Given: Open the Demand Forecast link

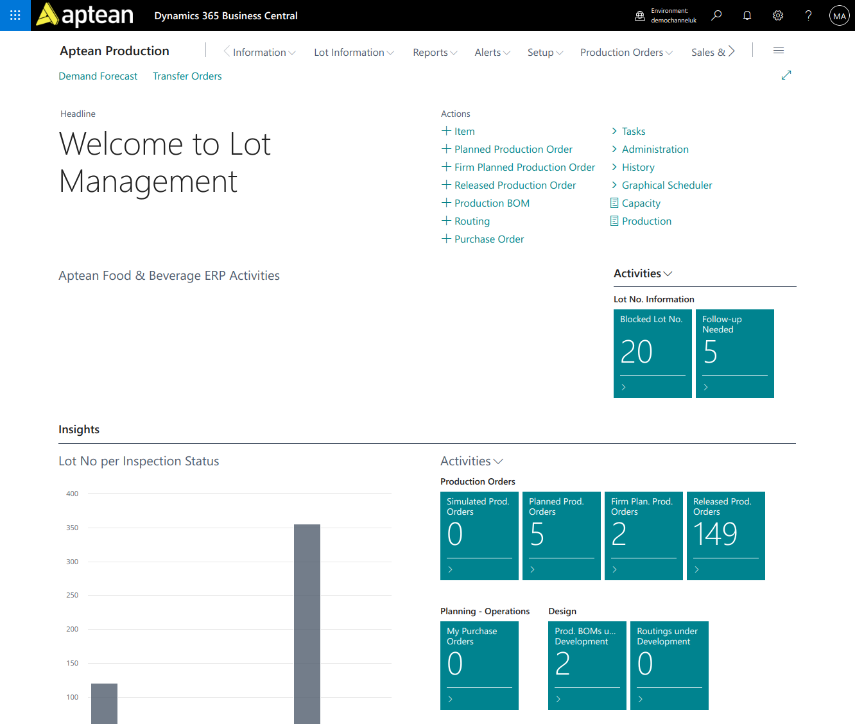Looking at the screenshot, I should click(x=98, y=76).
